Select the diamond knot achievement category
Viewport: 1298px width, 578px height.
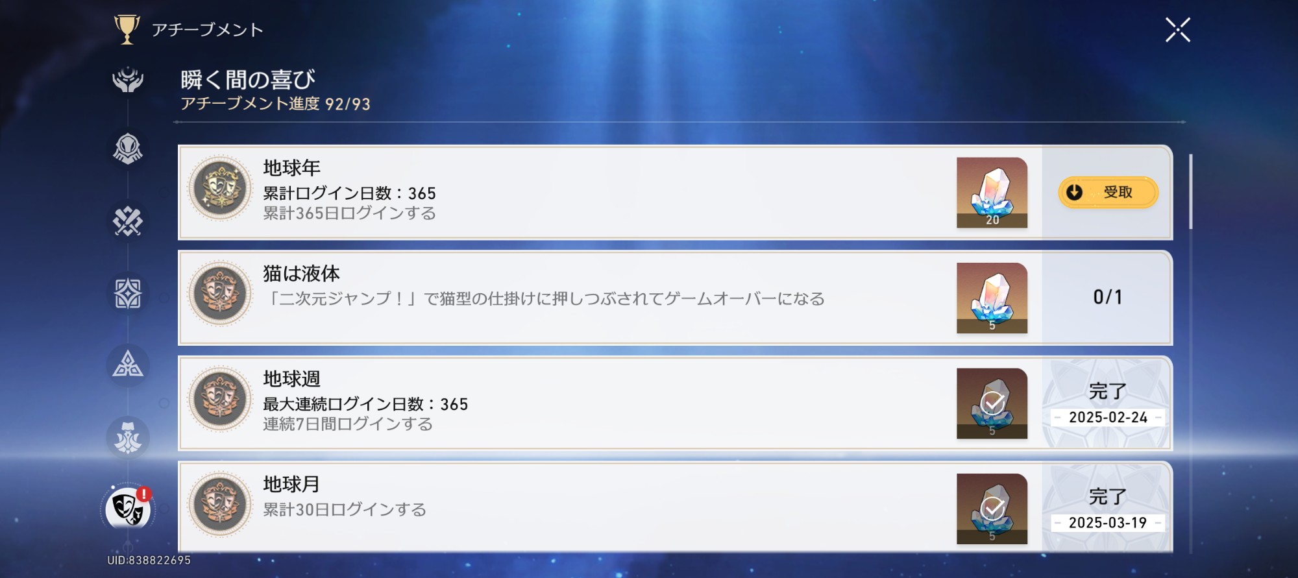[128, 294]
